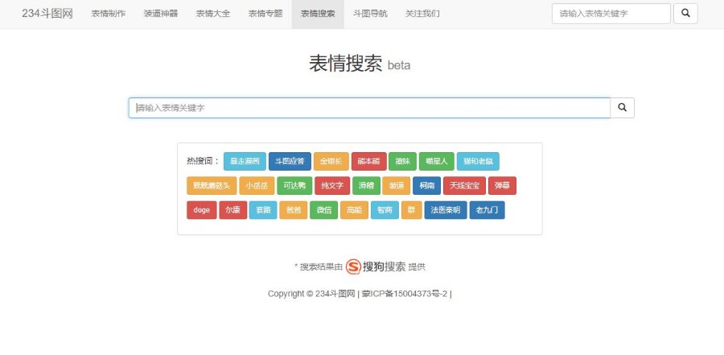Open the 斗图导航 menu item
Screen dimensions: 724x355
tap(370, 14)
